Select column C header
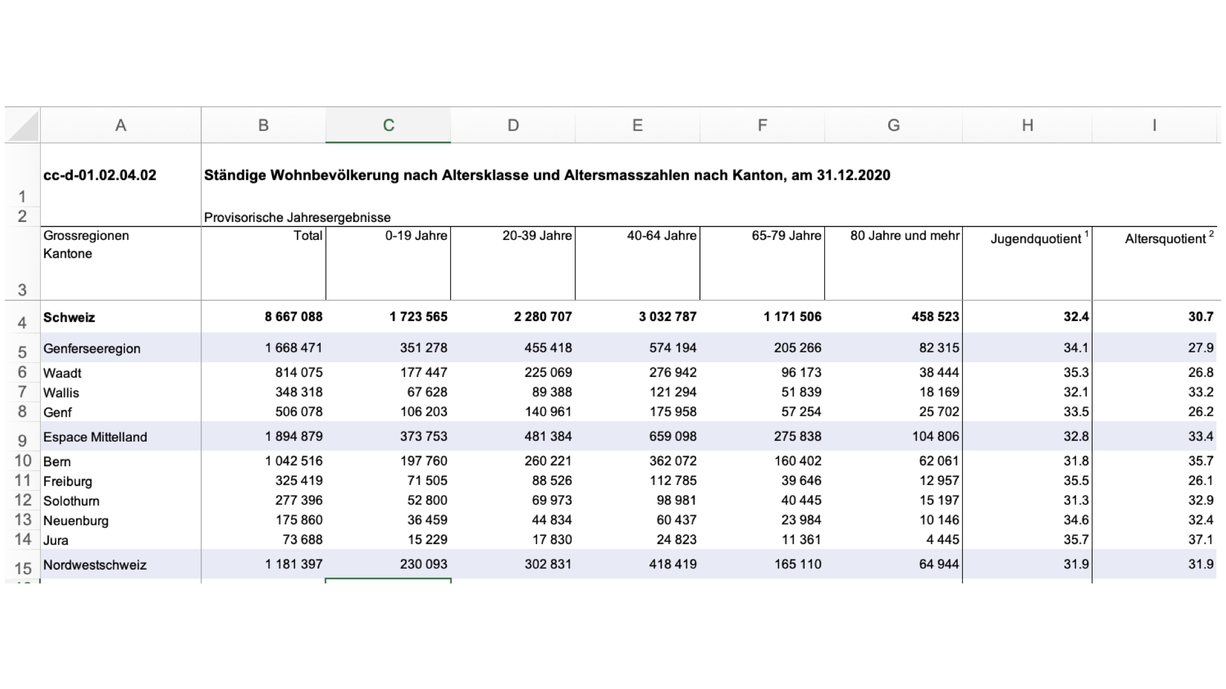The height and width of the screenshot is (689, 1226). tap(388, 126)
